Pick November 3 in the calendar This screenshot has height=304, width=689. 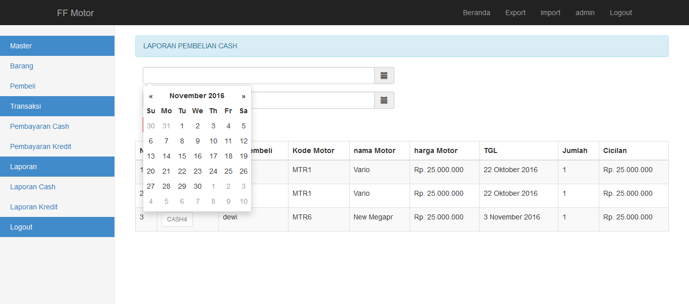[213, 126]
